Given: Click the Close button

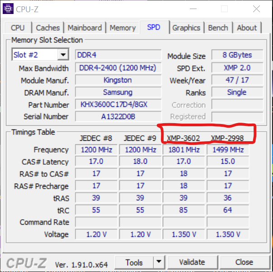Looking at the screenshot, I should 245,262.
